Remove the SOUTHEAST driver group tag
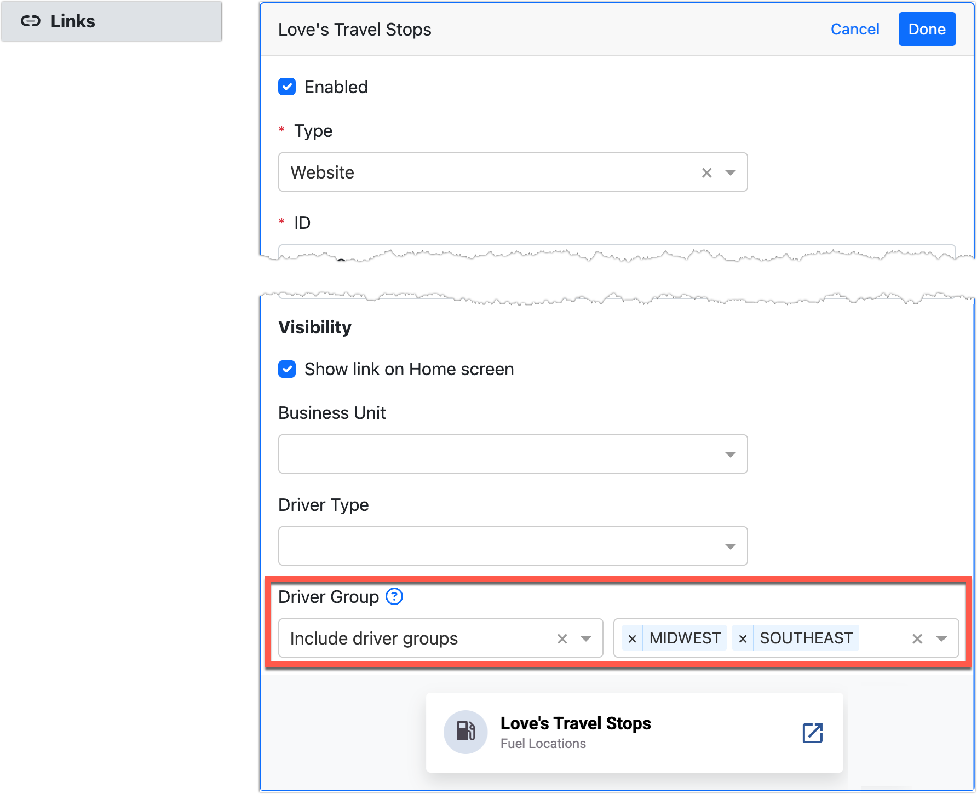The height and width of the screenshot is (794, 977). [743, 638]
